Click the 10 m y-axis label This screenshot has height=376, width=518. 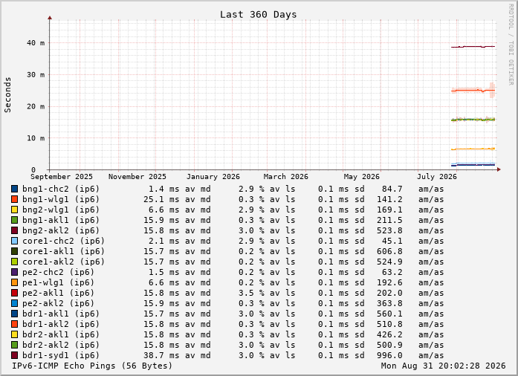36,138
